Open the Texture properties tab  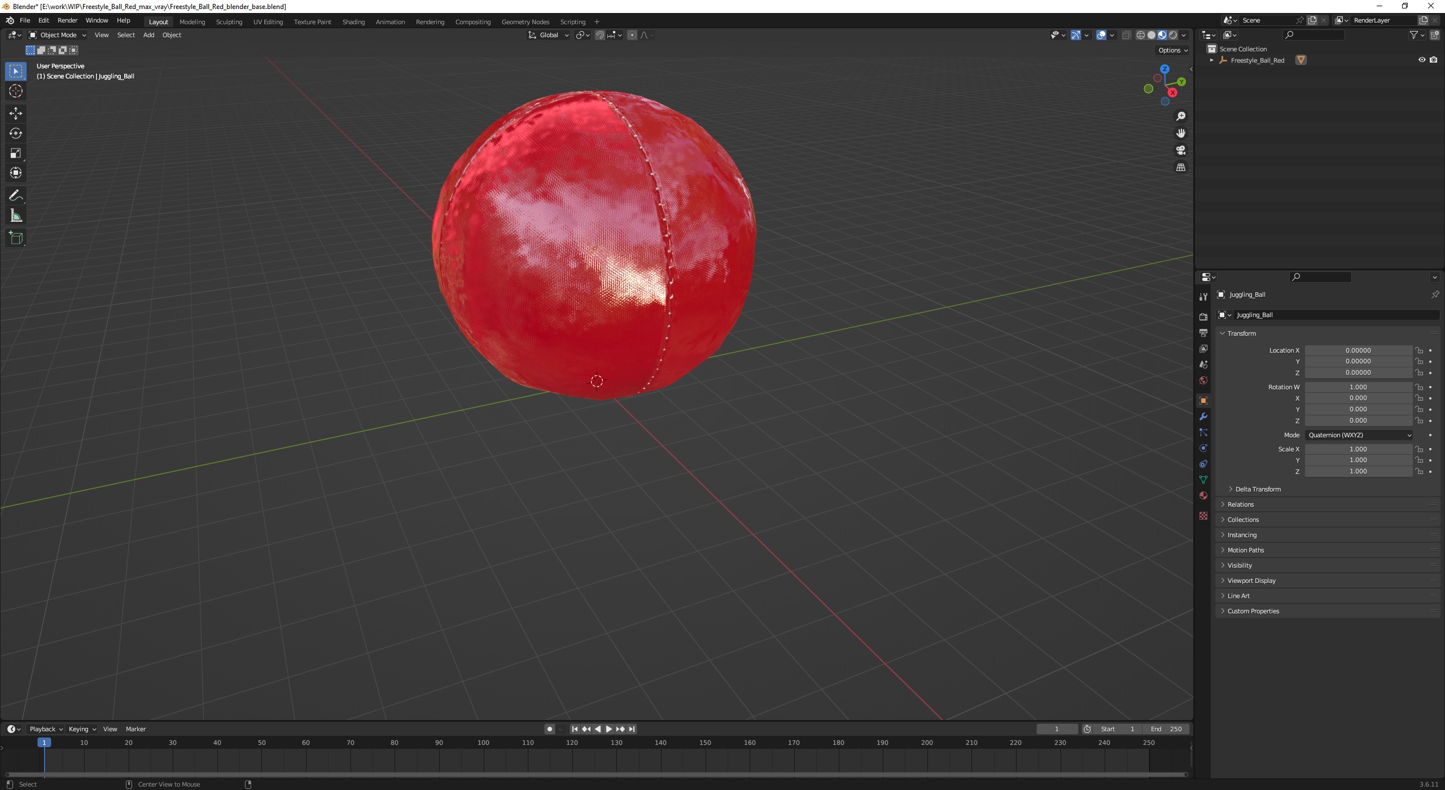(1203, 516)
